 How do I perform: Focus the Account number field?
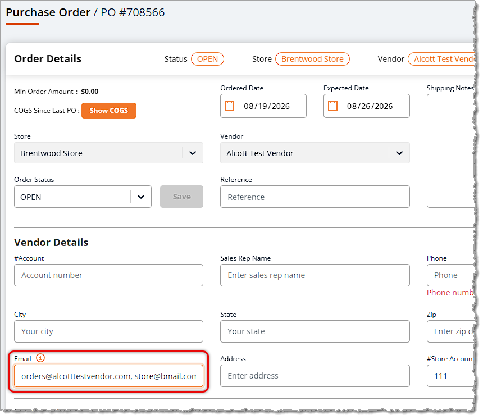[x=108, y=275]
